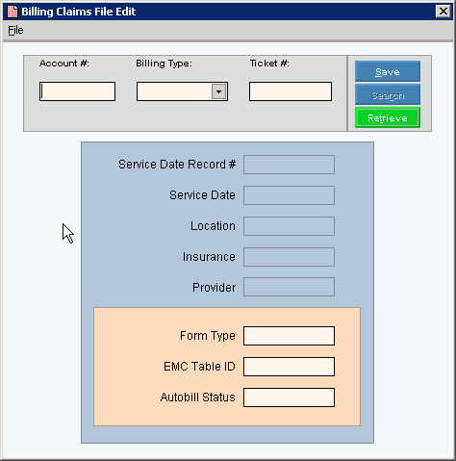Select the Provider field
The image size is (456, 461).
pyautogui.click(x=289, y=287)
